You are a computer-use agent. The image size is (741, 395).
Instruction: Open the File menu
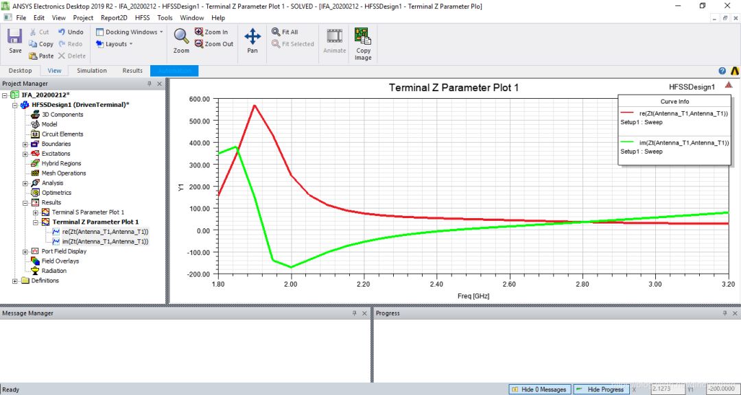point(21,17)
